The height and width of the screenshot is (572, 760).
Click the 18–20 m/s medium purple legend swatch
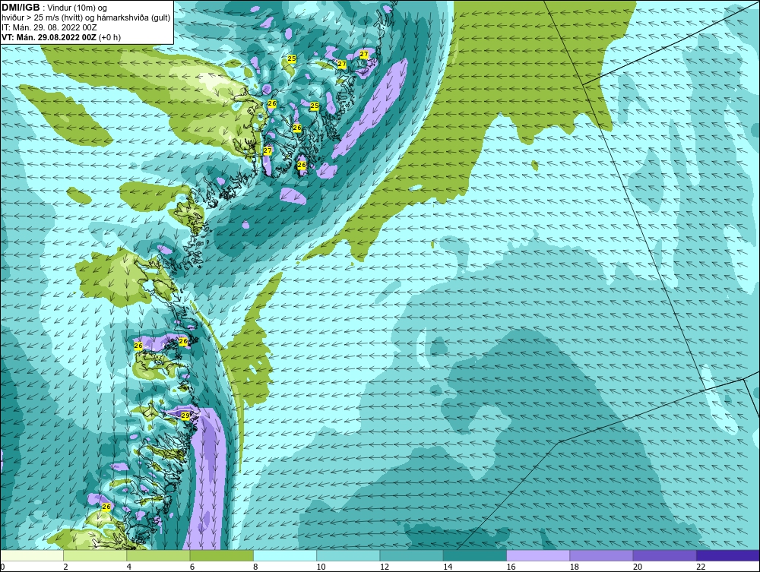tap(601, 555)
